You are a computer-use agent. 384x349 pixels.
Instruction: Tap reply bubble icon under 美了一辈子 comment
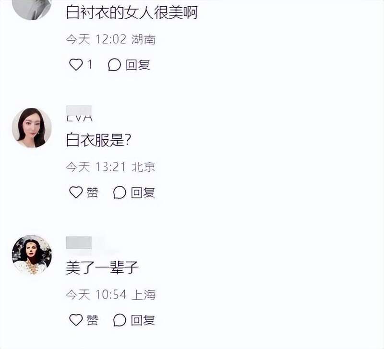(120, 320)
